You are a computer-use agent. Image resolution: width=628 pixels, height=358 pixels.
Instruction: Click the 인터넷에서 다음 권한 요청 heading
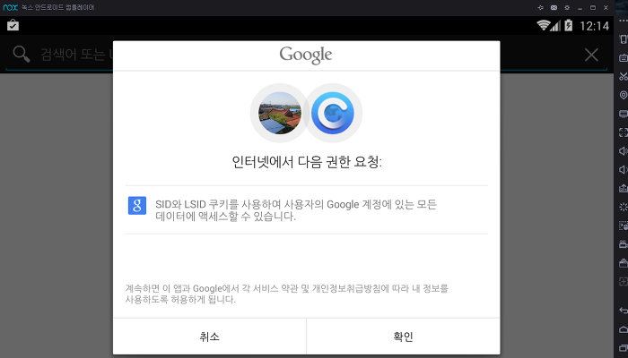click(307, 162)
